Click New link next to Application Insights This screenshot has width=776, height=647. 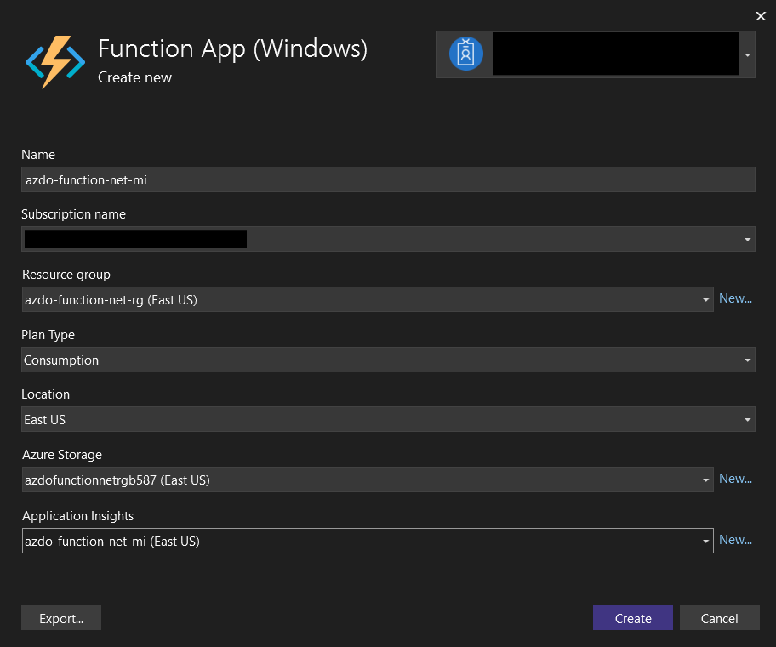coord(735,540)
